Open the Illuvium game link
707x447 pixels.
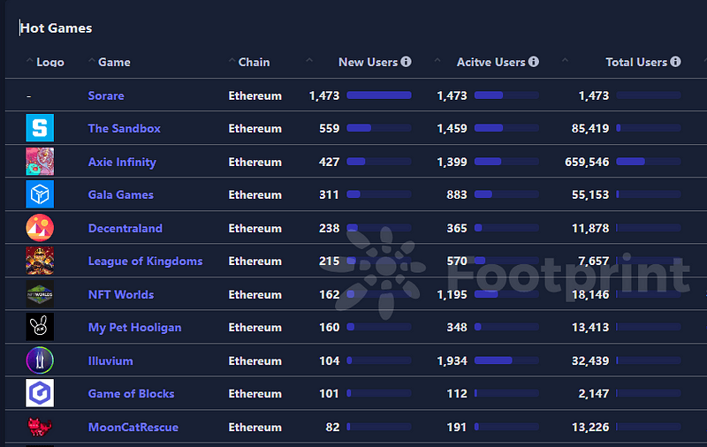click(110, 360)
